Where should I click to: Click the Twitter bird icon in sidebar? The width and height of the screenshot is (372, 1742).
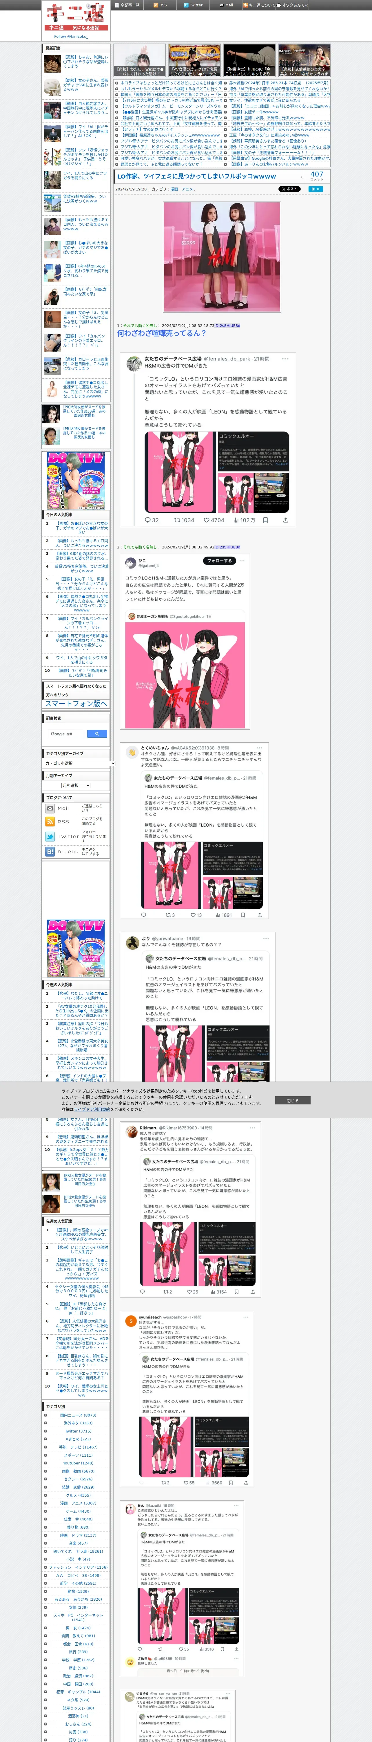(x=49, y=836)
